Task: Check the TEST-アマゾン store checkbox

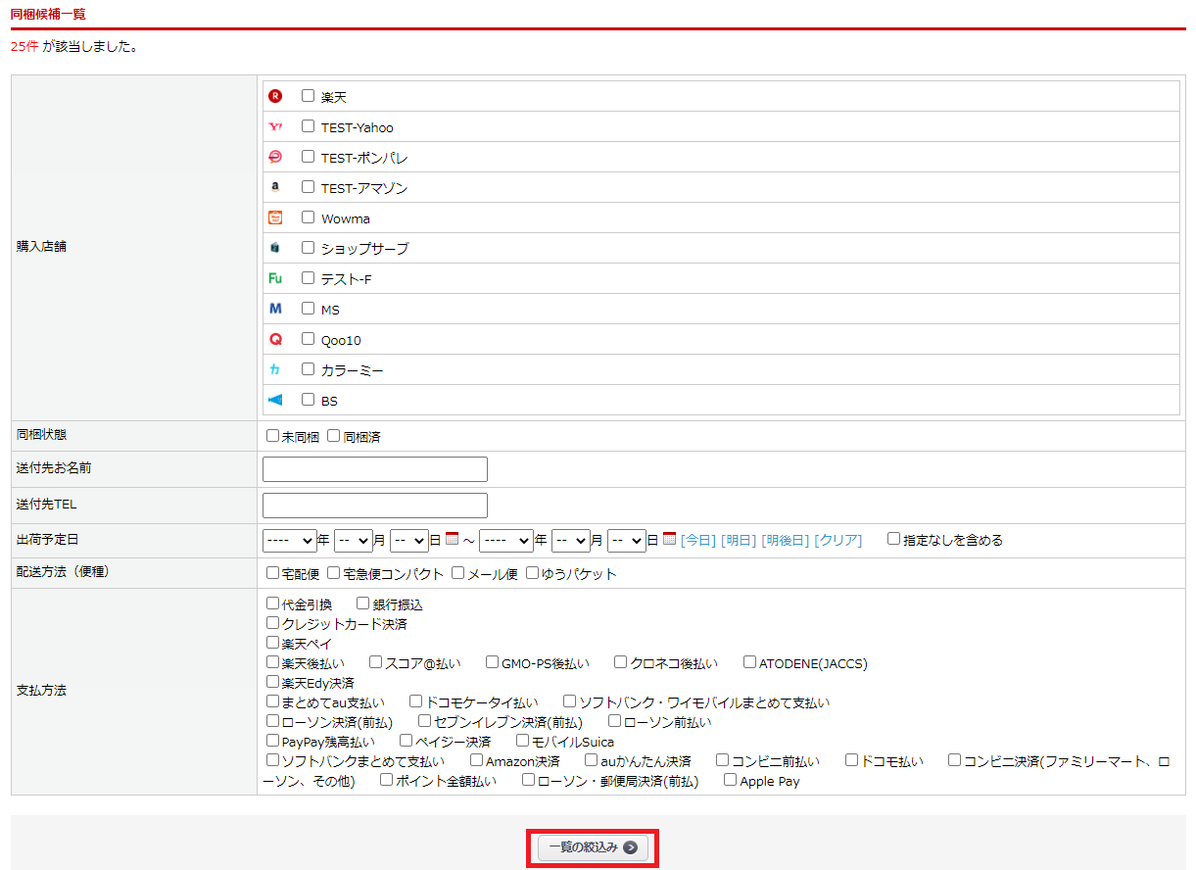Action: (x=308, y=186)
